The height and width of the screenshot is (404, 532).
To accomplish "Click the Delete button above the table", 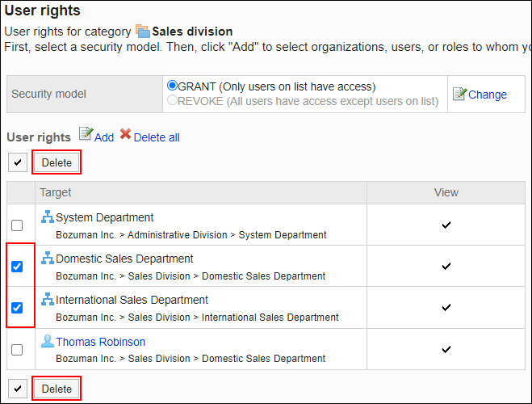I will coord(57,162).
